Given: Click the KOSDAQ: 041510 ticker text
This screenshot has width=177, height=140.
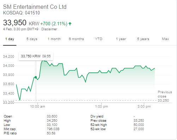Looking at the screenshot, I should point(22,13).
